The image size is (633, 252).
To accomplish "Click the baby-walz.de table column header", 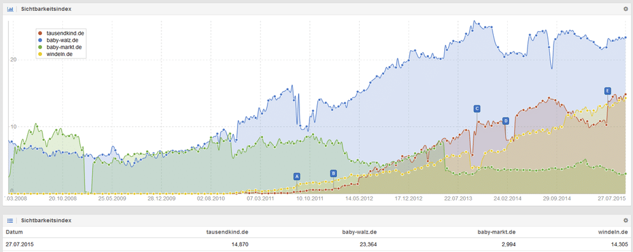I will pyautogui.click(x=359, y=232).
